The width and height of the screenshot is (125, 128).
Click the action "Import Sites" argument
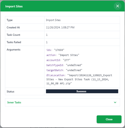[x=63, y=55]
